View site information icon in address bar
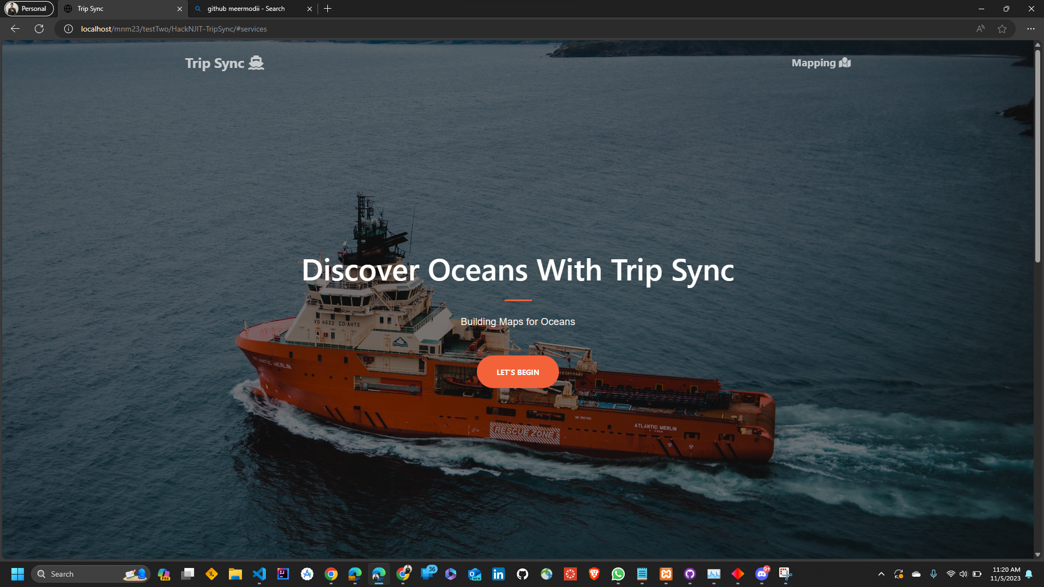 69,29
